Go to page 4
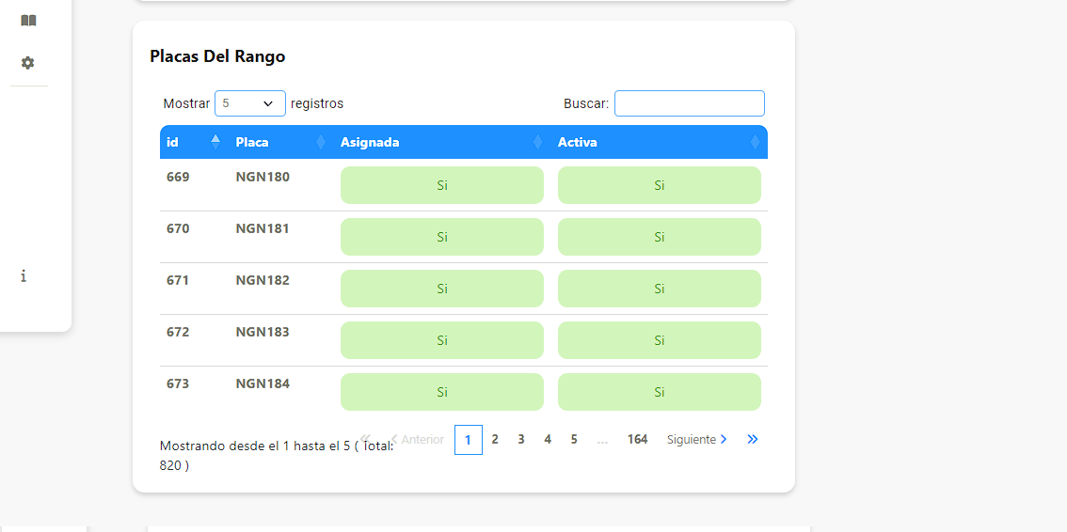Screen dimensions: 1067x532 547,440
